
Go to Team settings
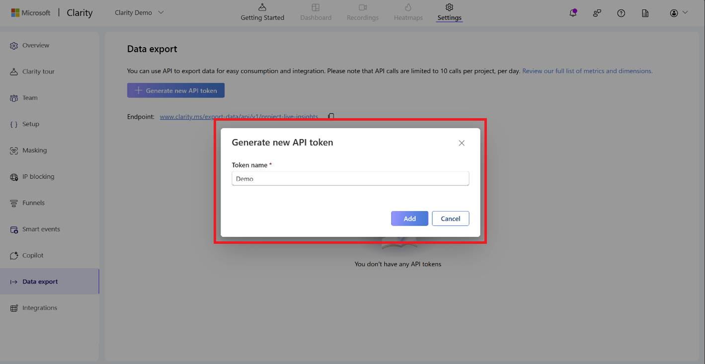point(50,98)
